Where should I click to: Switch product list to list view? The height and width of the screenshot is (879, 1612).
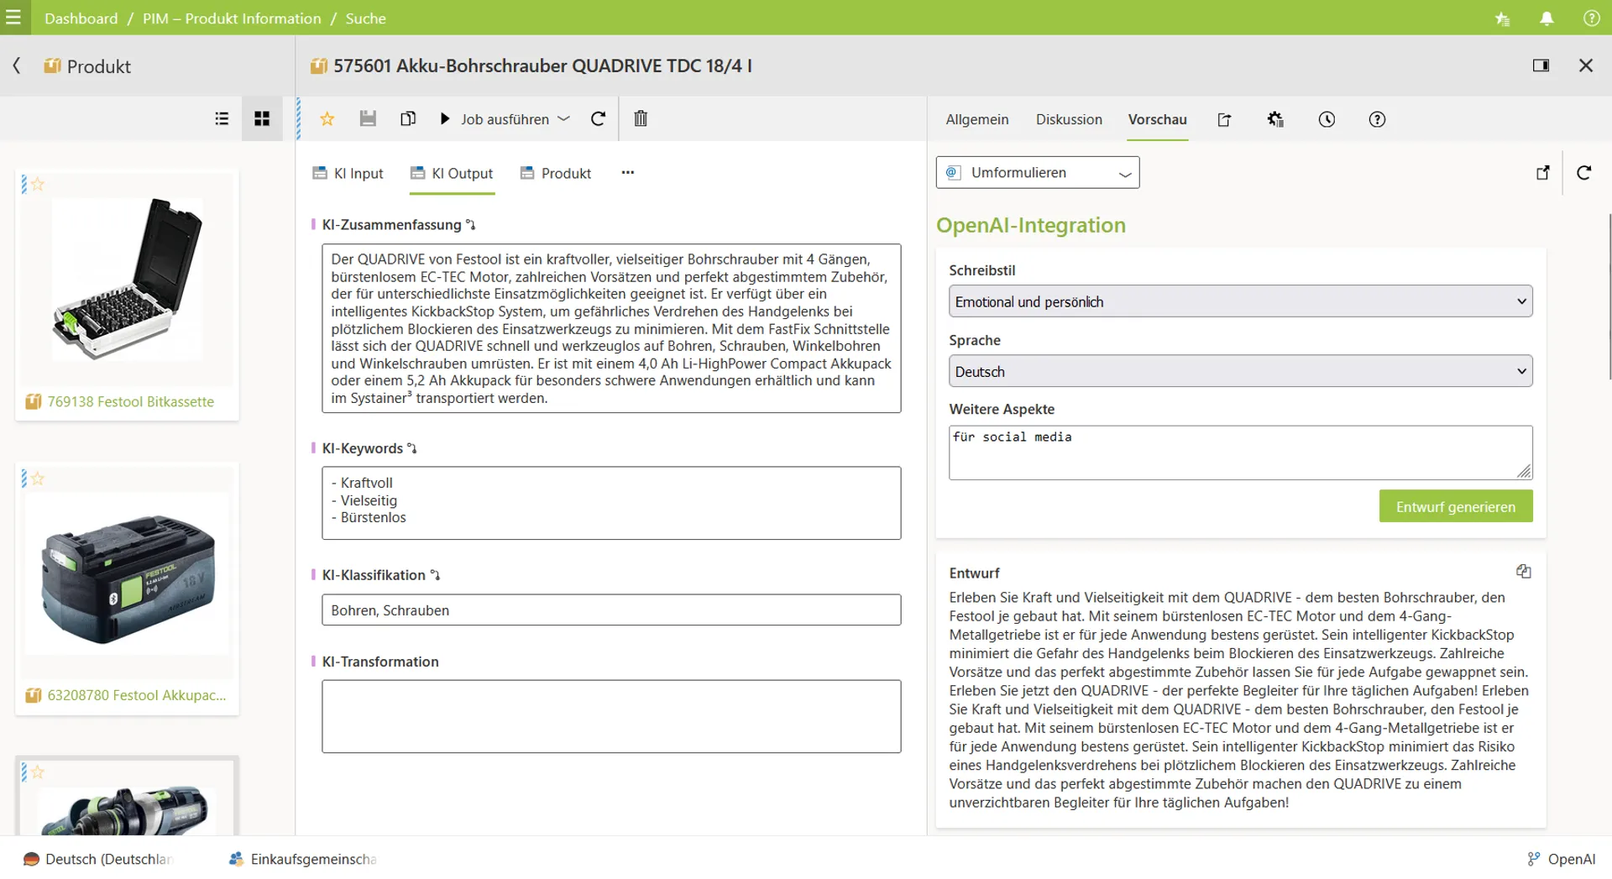222,118
